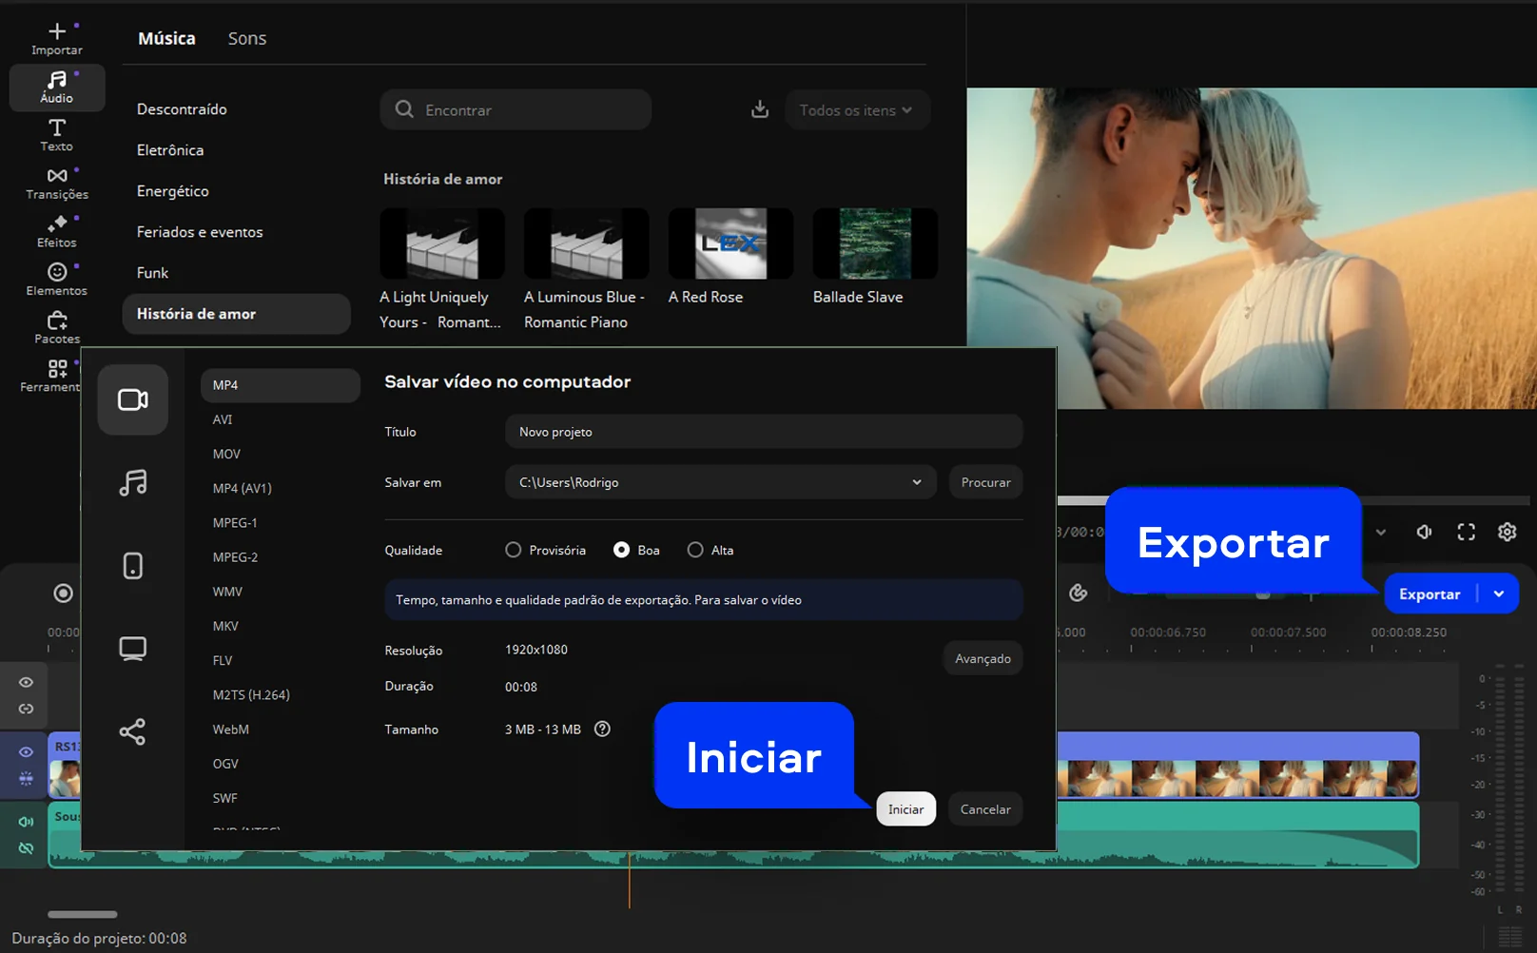Open preview settings gear icon
1537x953 pixels.
click(1507, 532)
